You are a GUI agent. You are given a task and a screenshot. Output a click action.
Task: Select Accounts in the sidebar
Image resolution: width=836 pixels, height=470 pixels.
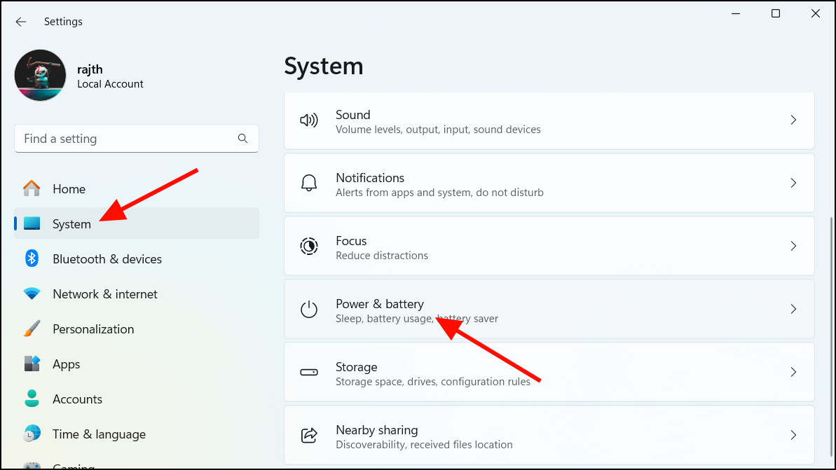[x=77, y=399]
